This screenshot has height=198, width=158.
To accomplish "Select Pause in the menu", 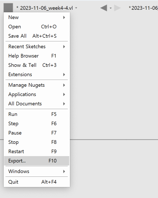I will (x=37, y=133).
